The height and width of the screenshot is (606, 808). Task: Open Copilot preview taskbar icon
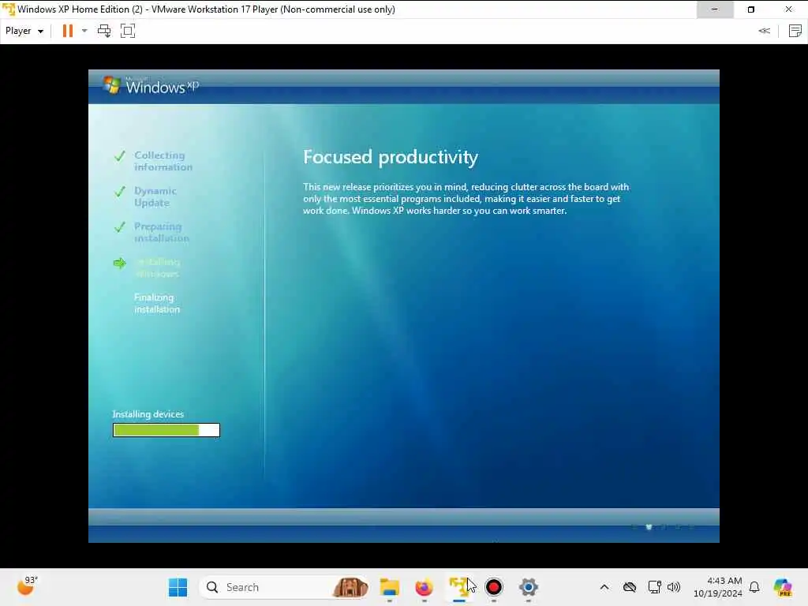[x=783, y=587]
